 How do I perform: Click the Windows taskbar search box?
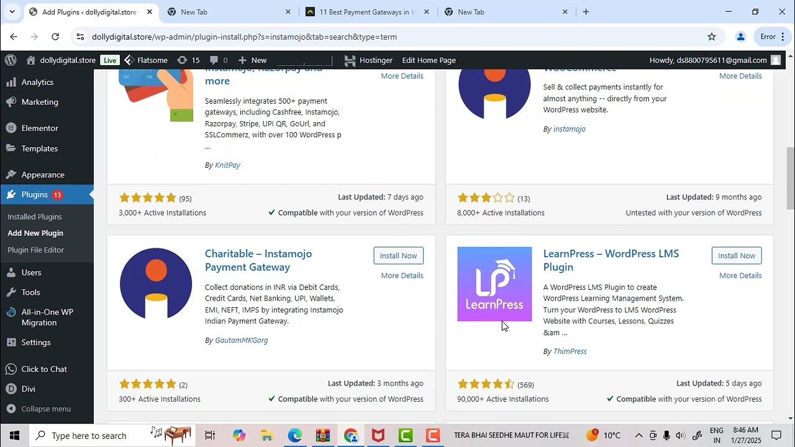point(112,435)
